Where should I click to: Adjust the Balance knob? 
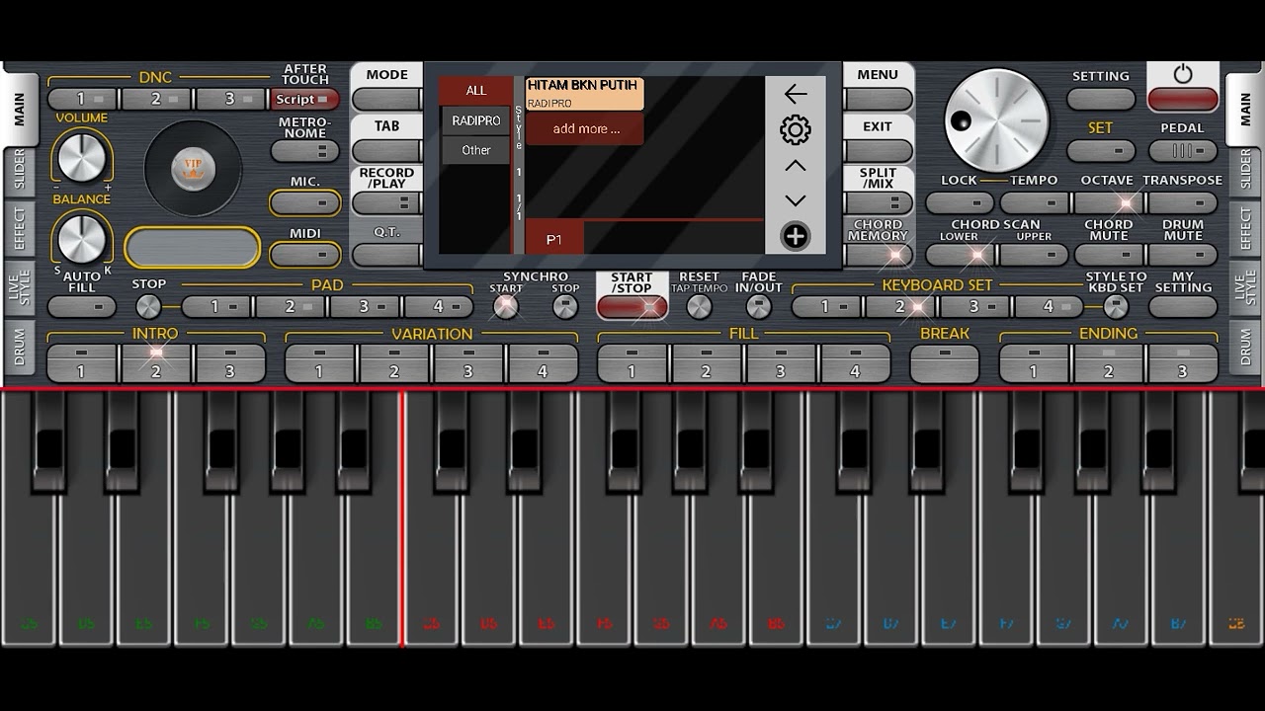(x=82, y=239)
